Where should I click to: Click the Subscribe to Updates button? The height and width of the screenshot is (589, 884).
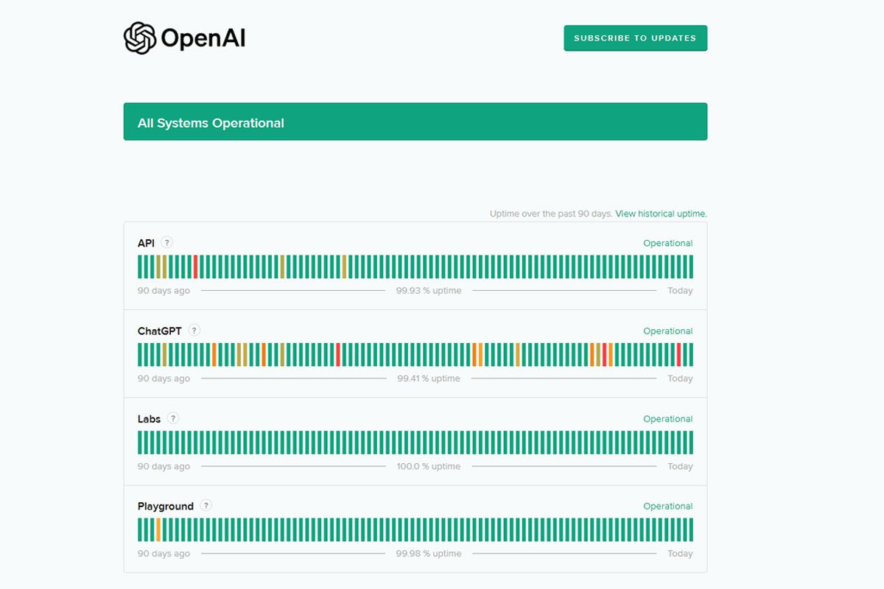(635, 38)
